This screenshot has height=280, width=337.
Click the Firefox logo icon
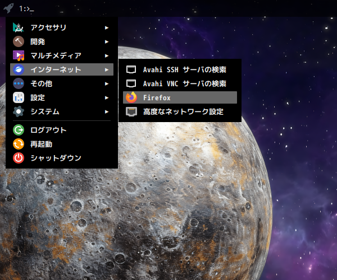coord(131,97)
